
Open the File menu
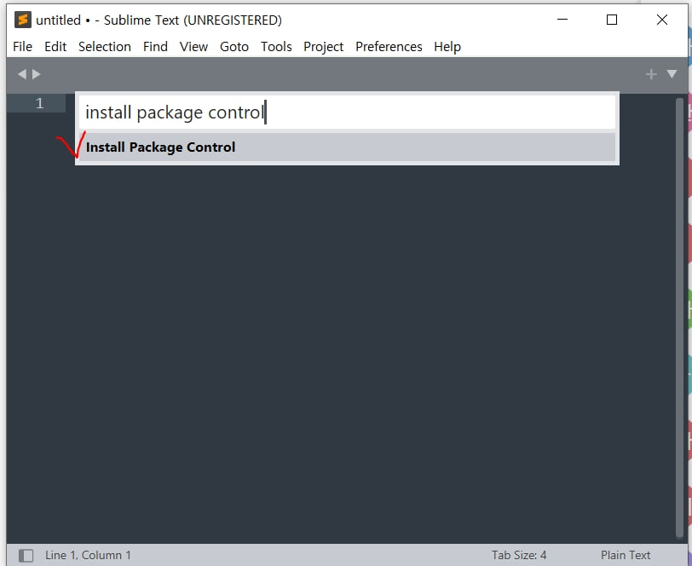click(x=22, y=47)
